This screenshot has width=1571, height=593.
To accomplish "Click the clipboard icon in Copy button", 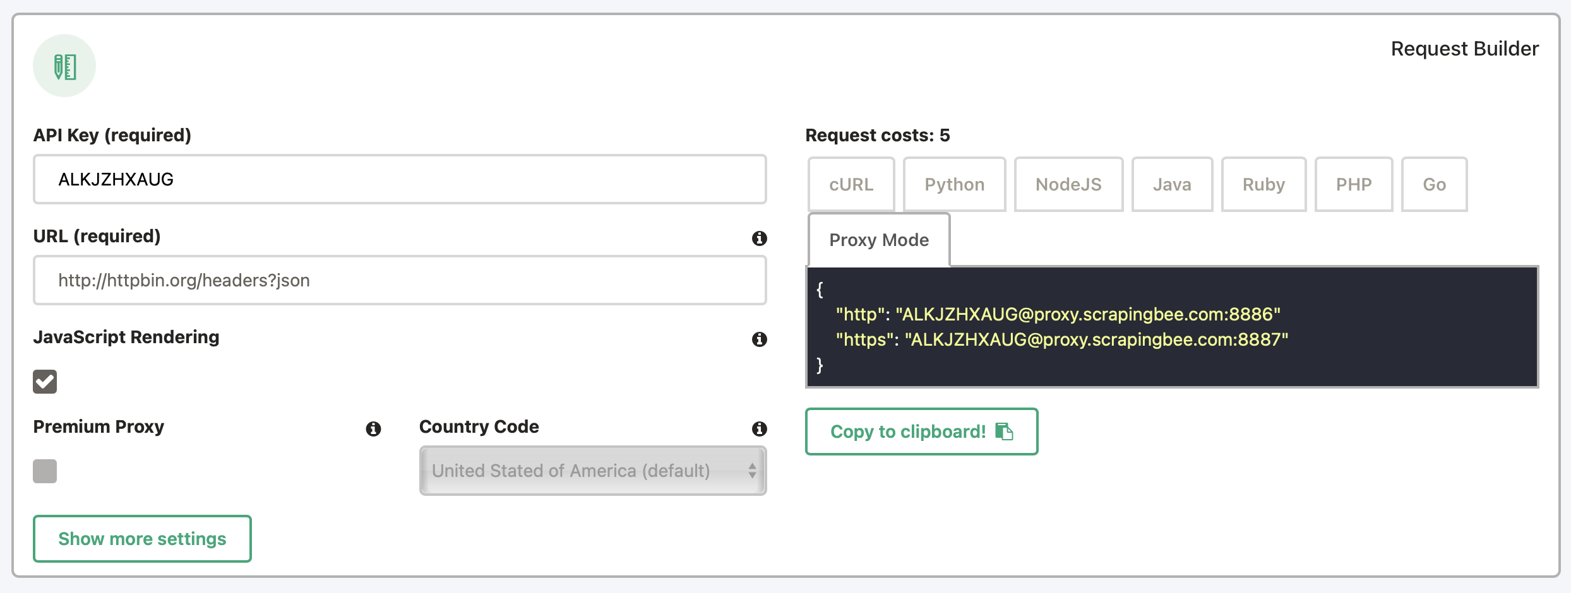I will point(1004,431).
